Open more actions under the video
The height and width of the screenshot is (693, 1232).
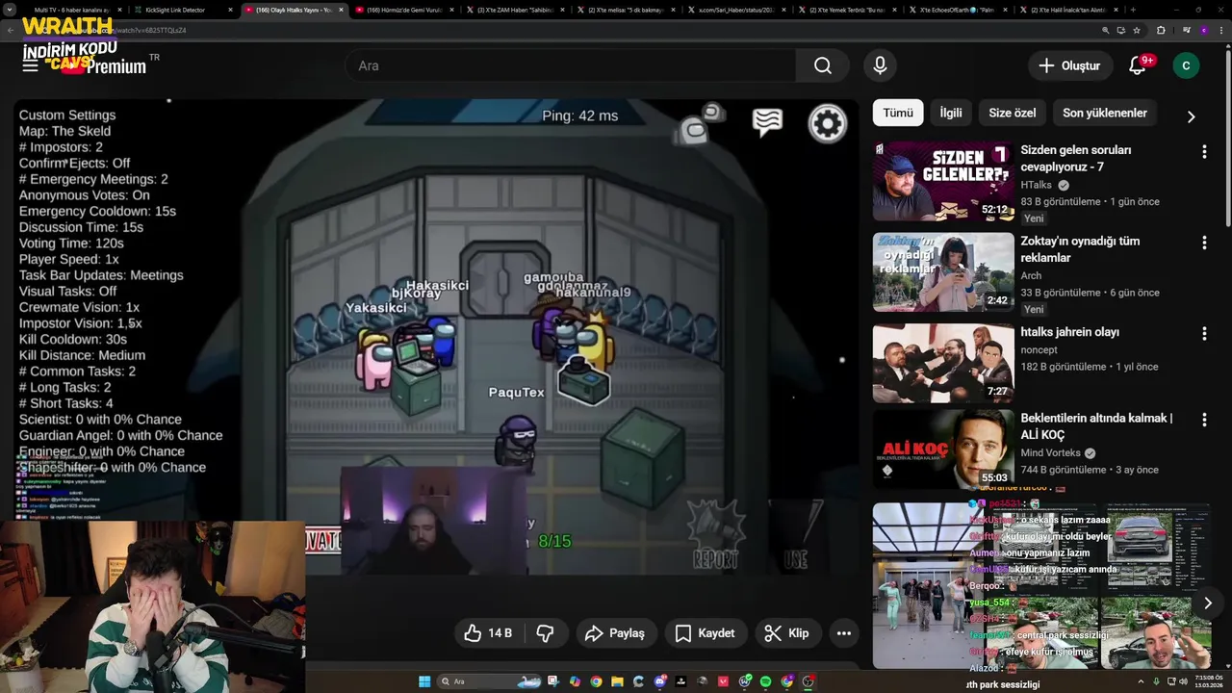(x=843, y=632)
